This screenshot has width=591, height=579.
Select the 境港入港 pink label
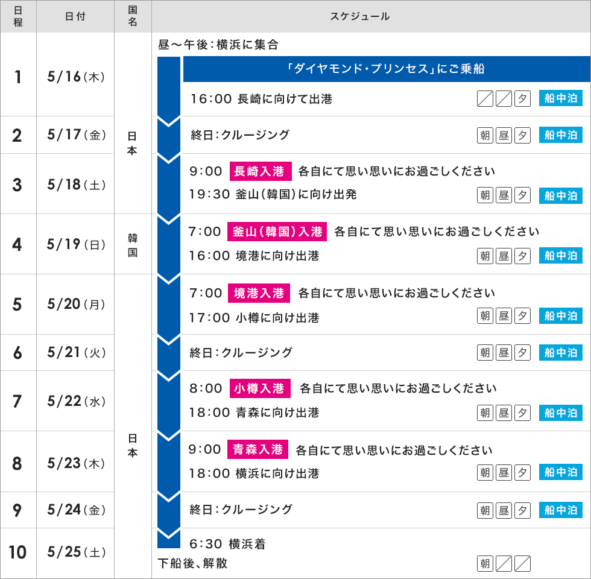[x=259, y=293]
